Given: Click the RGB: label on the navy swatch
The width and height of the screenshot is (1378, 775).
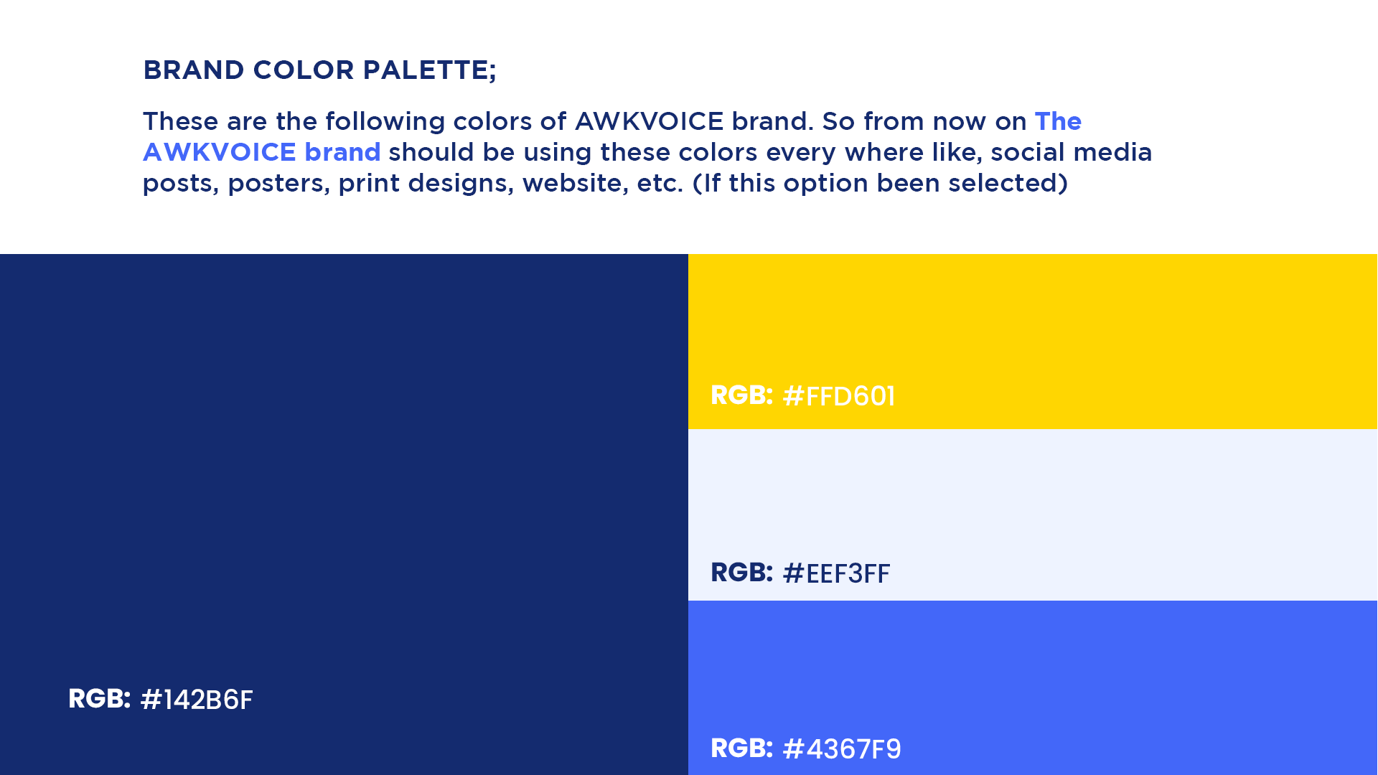Looking at the screenshot, I should tap(99, 699).
